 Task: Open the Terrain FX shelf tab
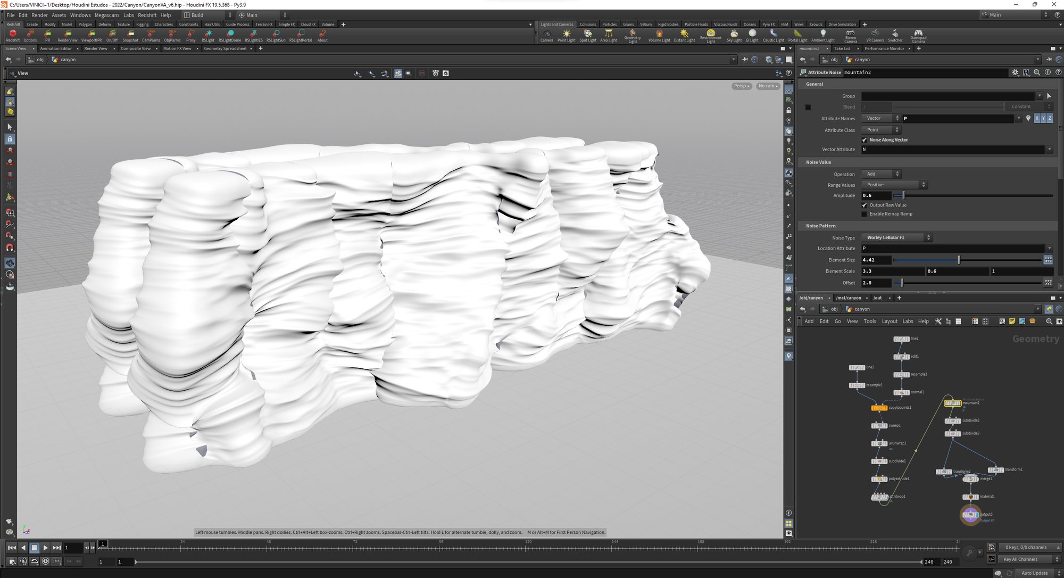point(264,24)
